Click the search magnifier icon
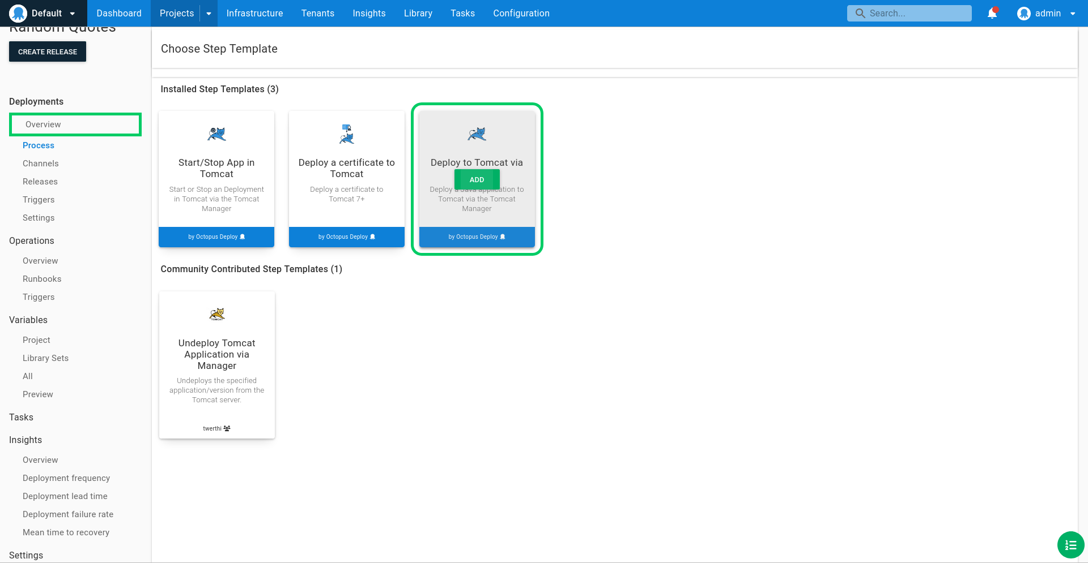1088x563 pixels. tap(860, 13)
